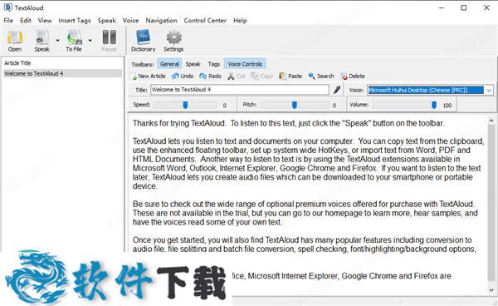Click inside the Title text field

tap(240, 90)
